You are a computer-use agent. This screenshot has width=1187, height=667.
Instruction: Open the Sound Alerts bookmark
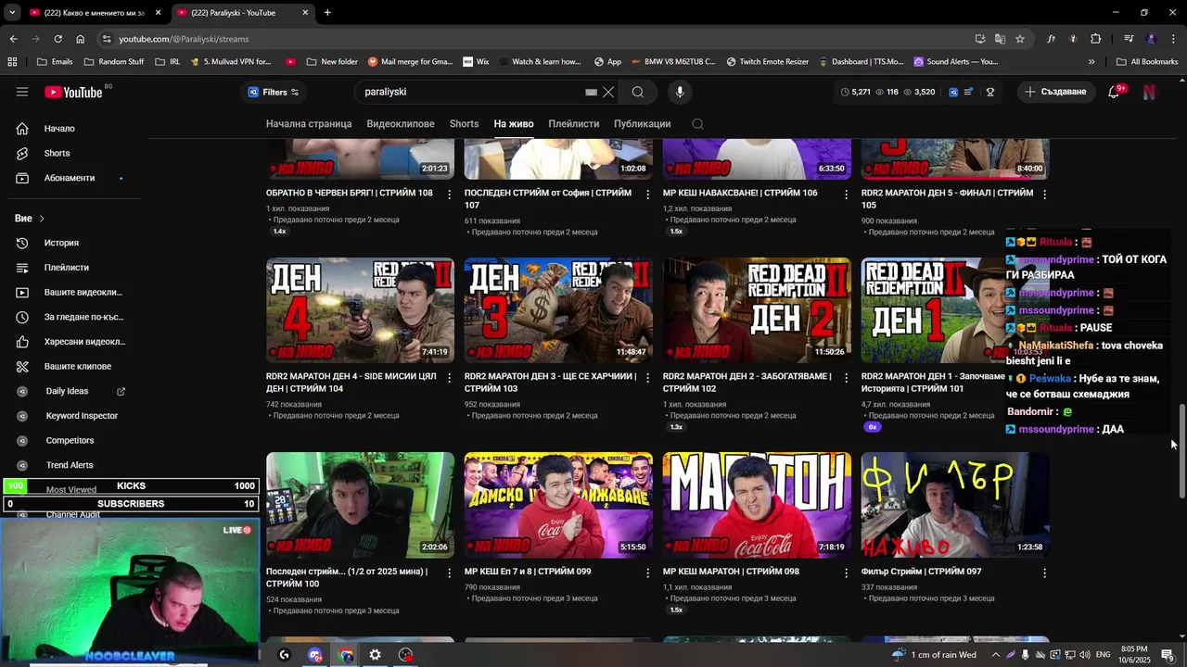tap(956, 62)
